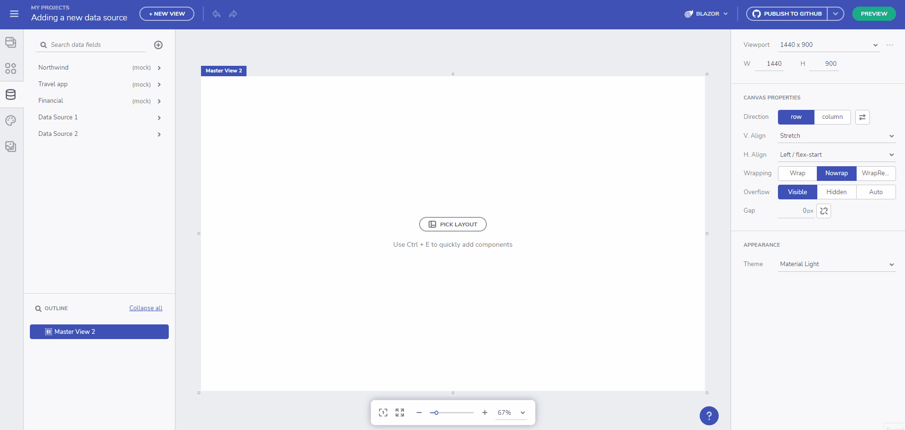The width and height of the screenshot is (905, 430).
Task: Click the Collapse all link
Action: pos(146,308)
